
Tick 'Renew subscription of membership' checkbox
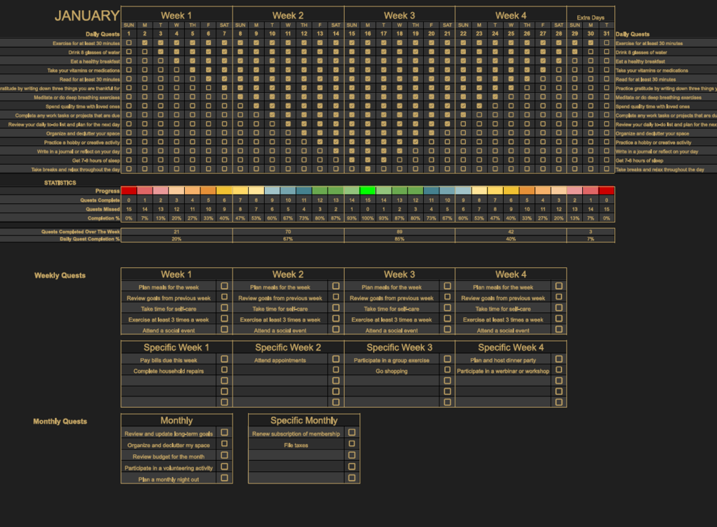[x=352, y=432]
